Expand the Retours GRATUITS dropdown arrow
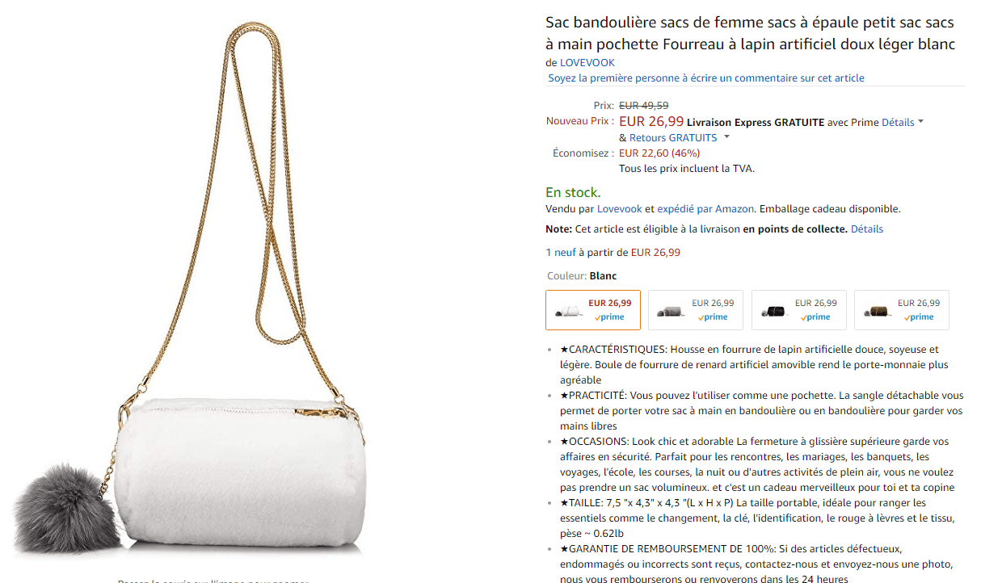This screenshot has width=981, height=583. (726, 138)
